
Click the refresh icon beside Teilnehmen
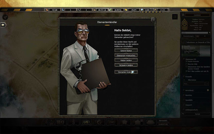(183, 43)
